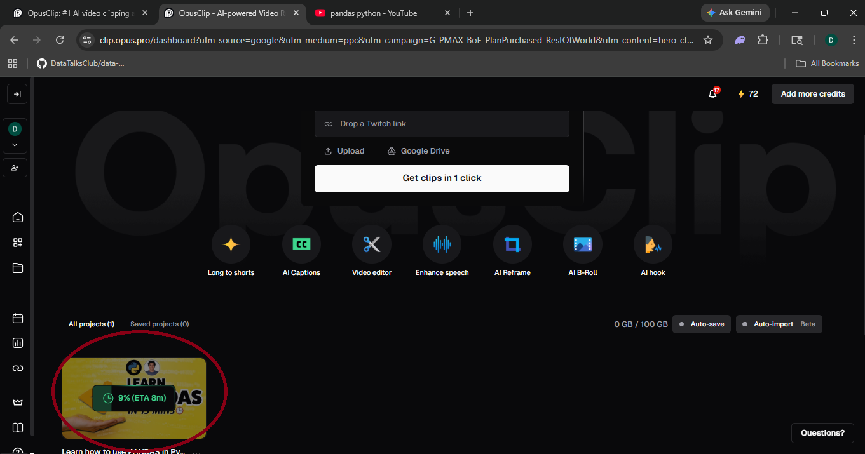
Task: Open the Chrome profile avatar D
Action: (x=831, y=40)
